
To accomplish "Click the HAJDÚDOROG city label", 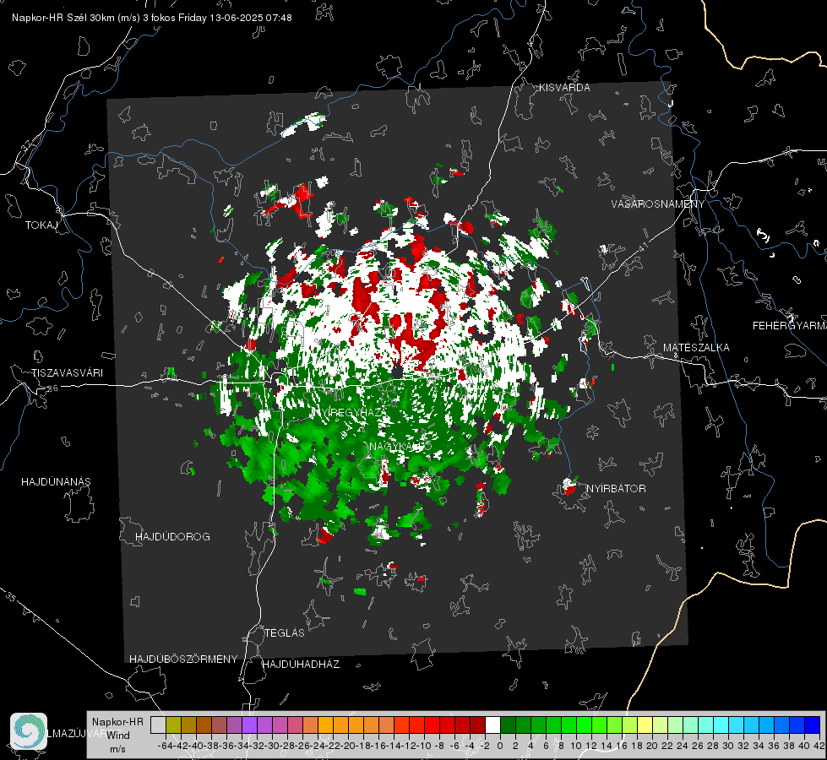I will [172, 537].
